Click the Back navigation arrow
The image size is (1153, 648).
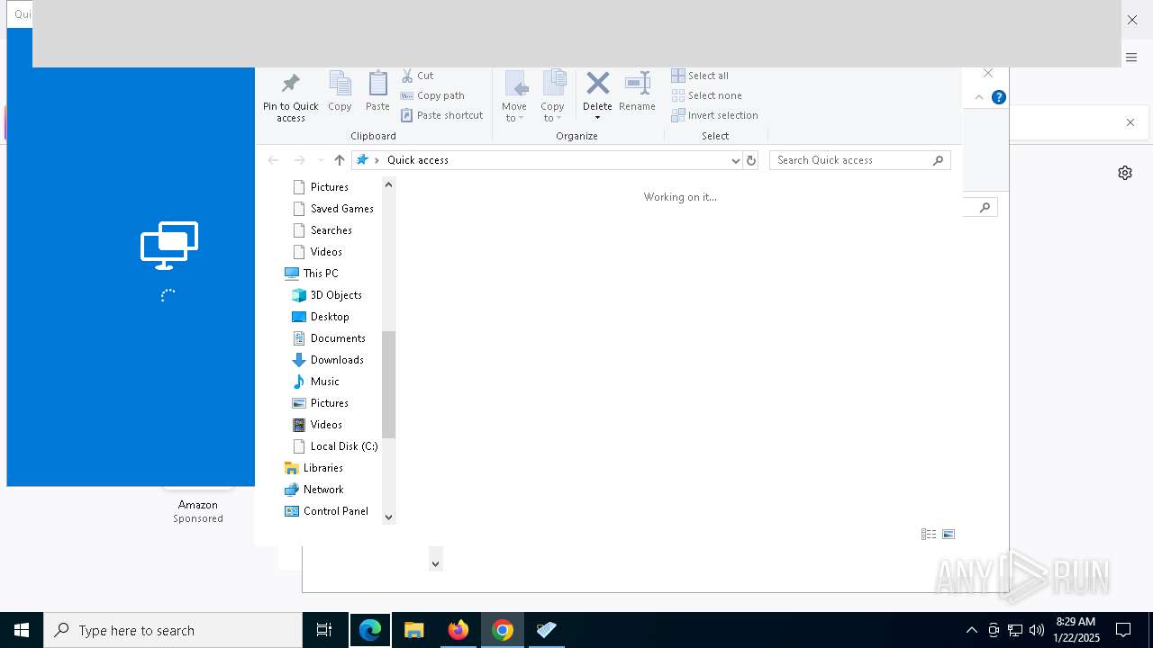(x=273, y=160)
